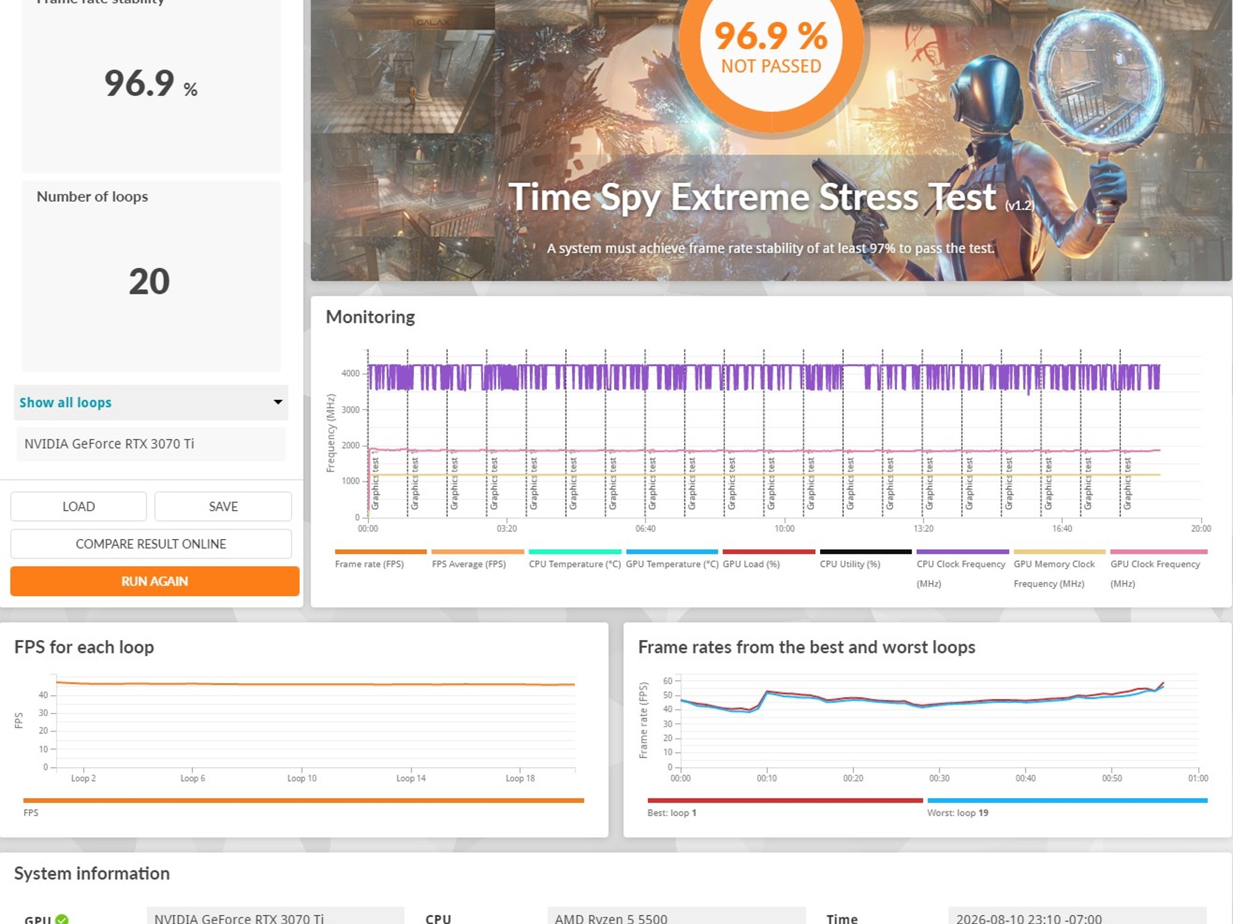Click the System information heading
Viewport: 1233px width, 924px height.
coord(92,873)
